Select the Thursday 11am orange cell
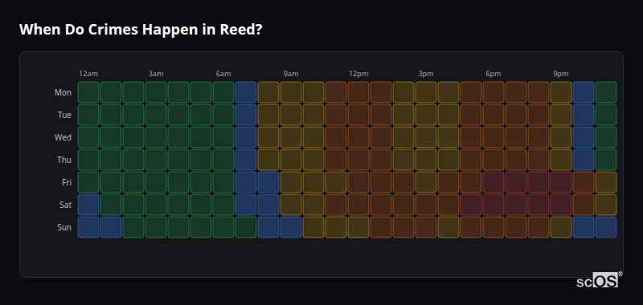 coord(336,160)
